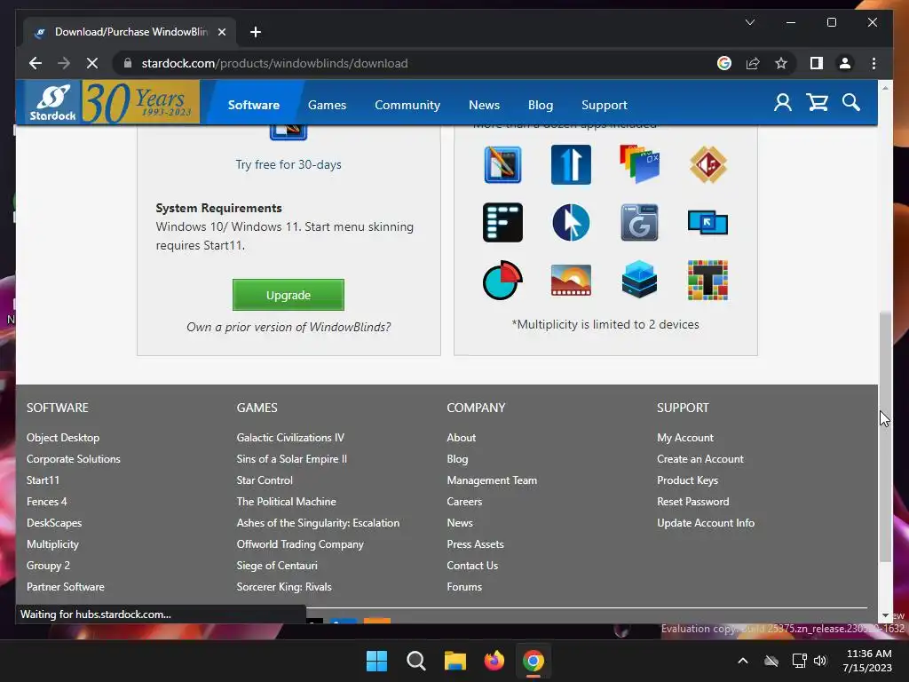
Task: Open the News navigation menu
Action: pos(484,105)
